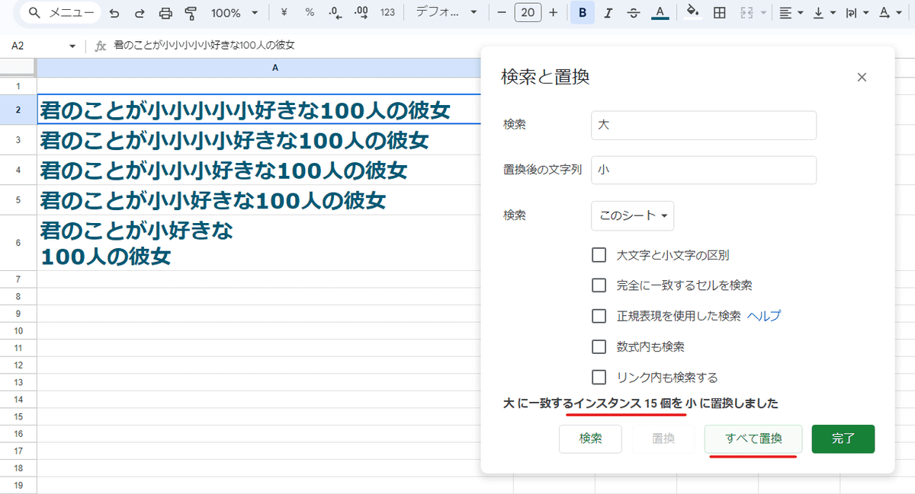The width and height of the screenshot is (915, 494).
Task: Click the print icon
Action: point(165,13)
